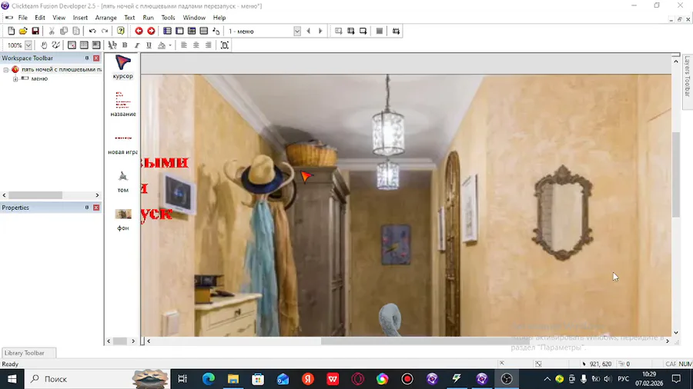The height and width of the screenshot is (389, 693).
Task: Go back with the red left arrow
Action: click(139, 31)
